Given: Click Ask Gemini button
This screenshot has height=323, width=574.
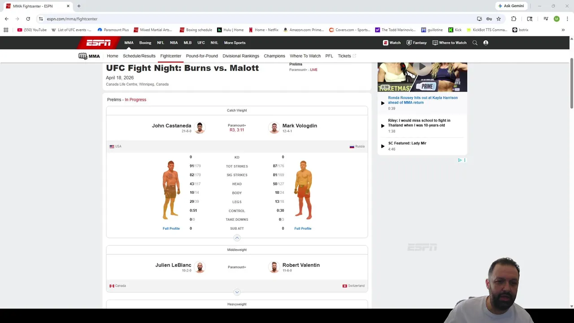Looking at the screenshot, I should (511, 6).
